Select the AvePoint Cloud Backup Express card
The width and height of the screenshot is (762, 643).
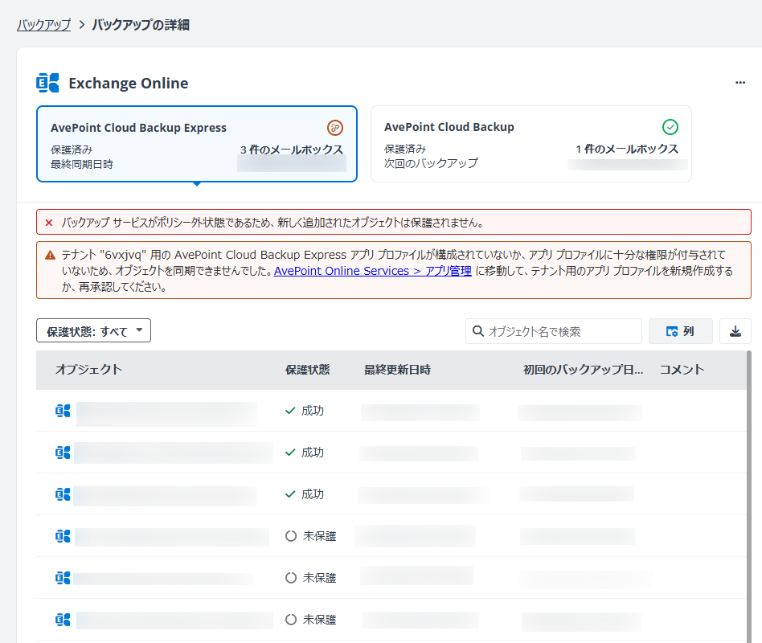point(197,144)
